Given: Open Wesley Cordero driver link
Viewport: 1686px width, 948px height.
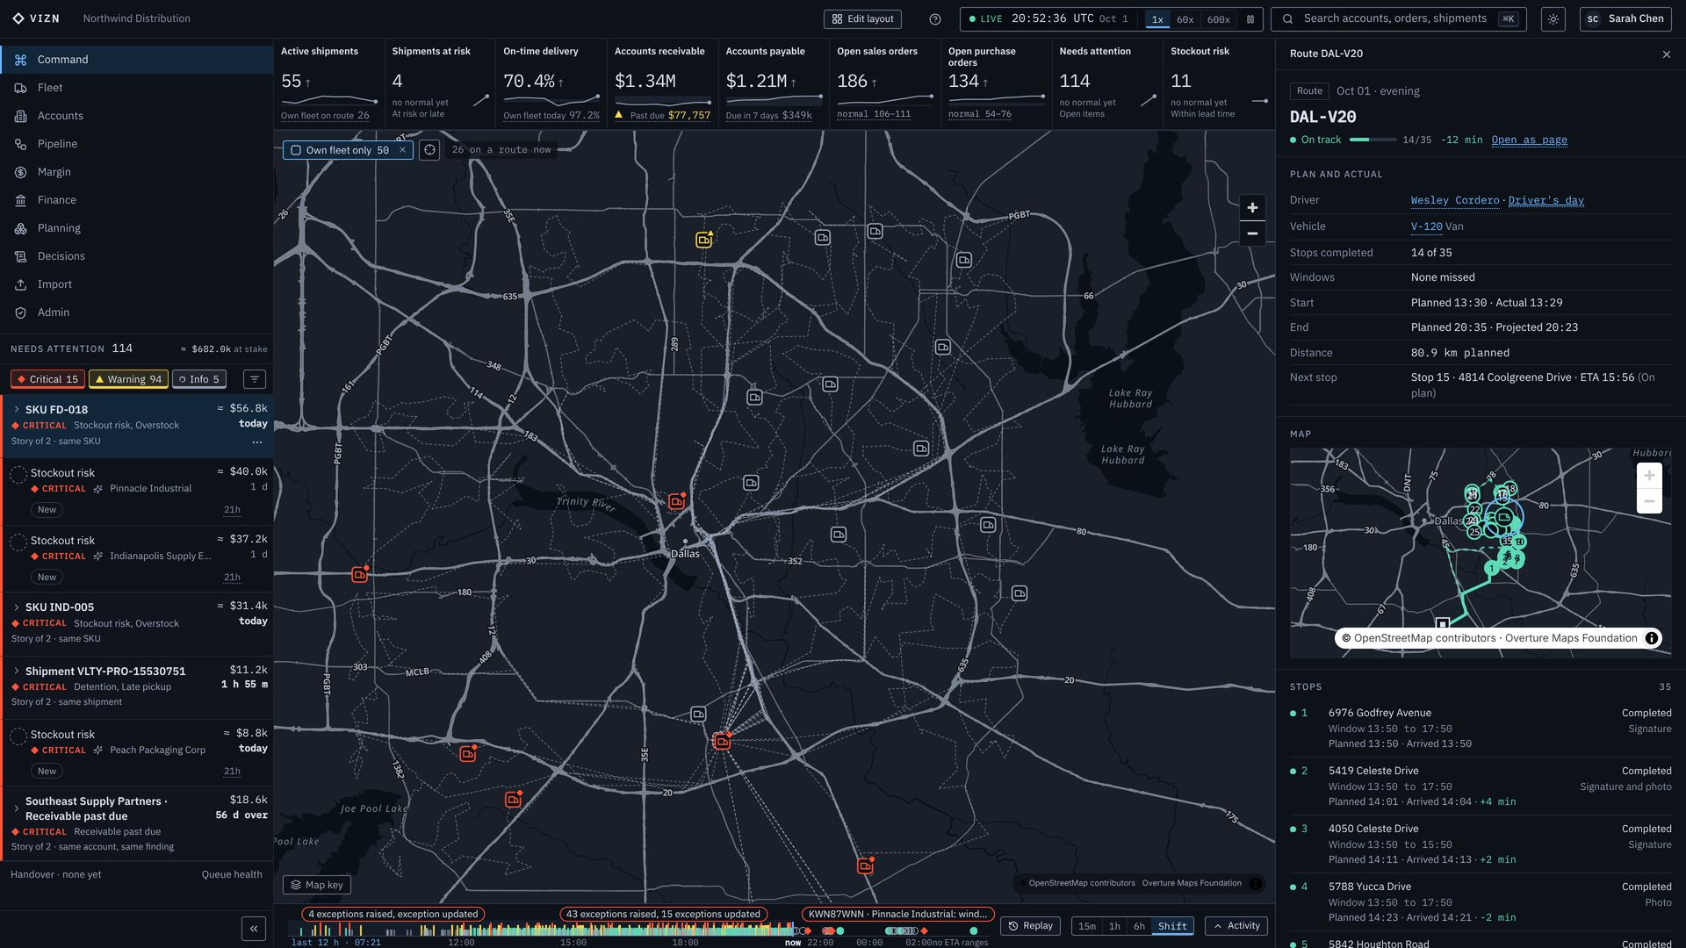Looking at the screenshot, I should coord(1455,201).
